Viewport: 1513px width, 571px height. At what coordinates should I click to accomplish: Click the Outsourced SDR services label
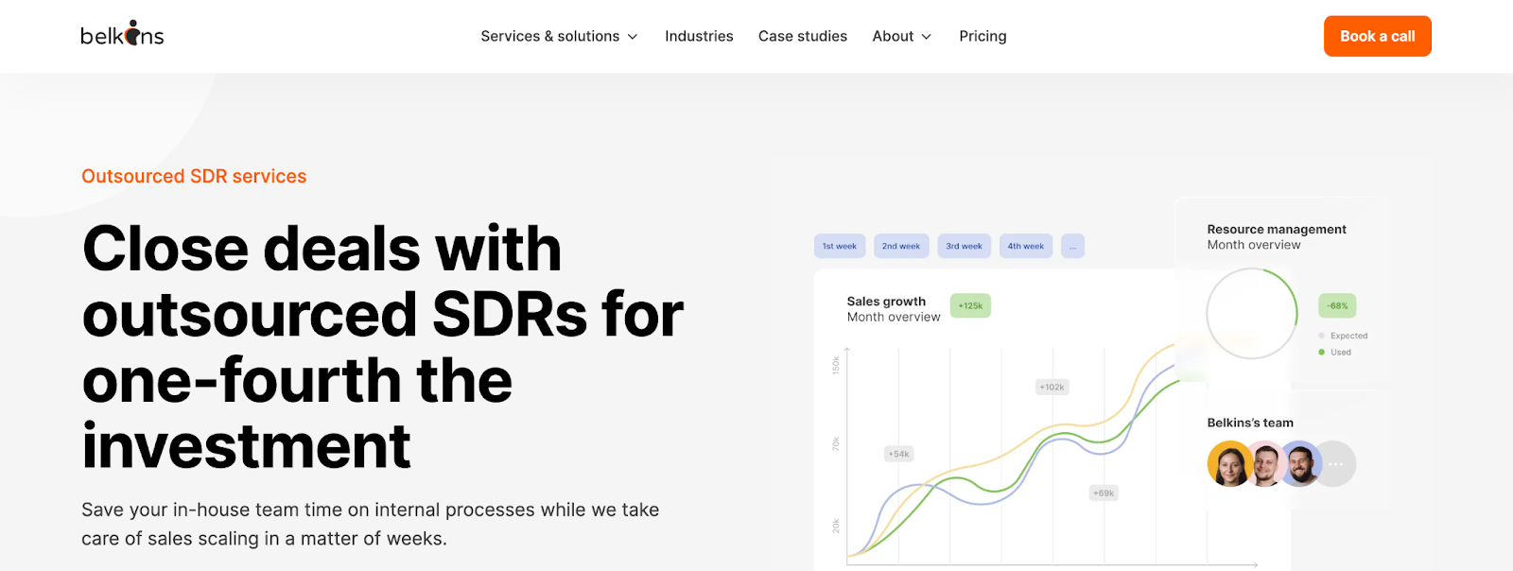coord(194,176)
